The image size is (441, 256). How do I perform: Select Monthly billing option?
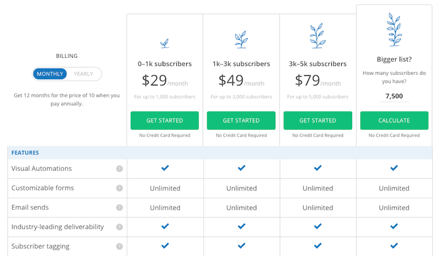pos(50,74)
